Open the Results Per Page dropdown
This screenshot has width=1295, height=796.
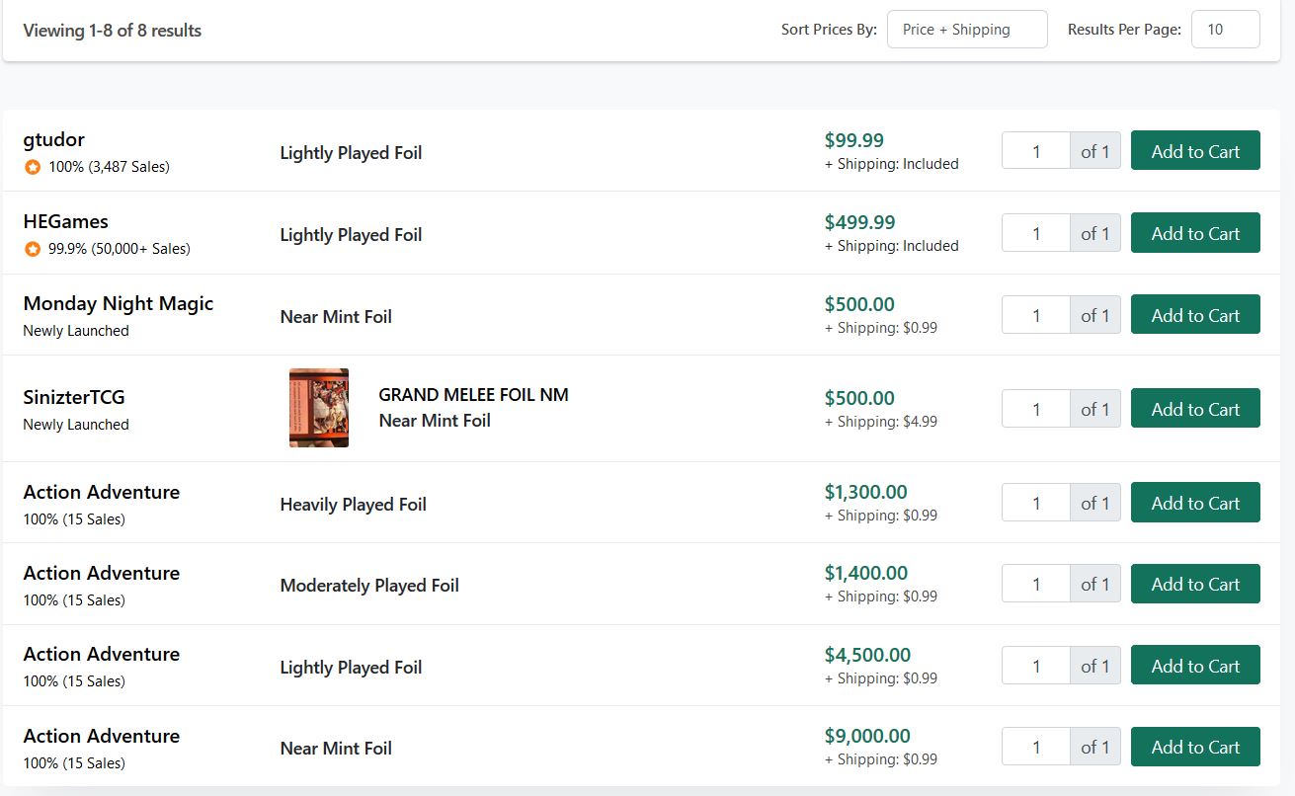coord(1225,30)
